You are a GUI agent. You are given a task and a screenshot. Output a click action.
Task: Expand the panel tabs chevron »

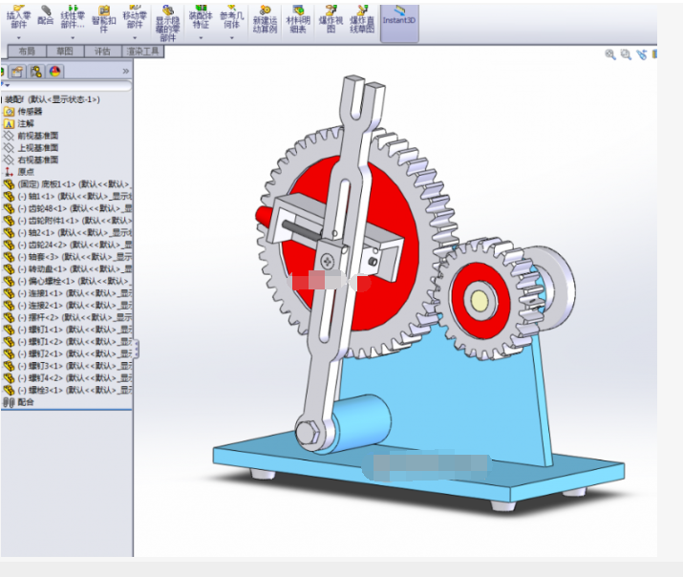click(x=126, y=71)
